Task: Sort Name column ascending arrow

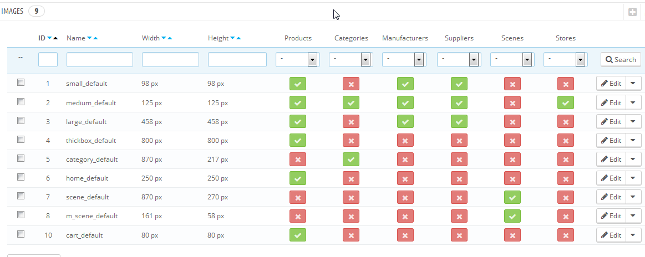Action: click(x=95, y=38)
